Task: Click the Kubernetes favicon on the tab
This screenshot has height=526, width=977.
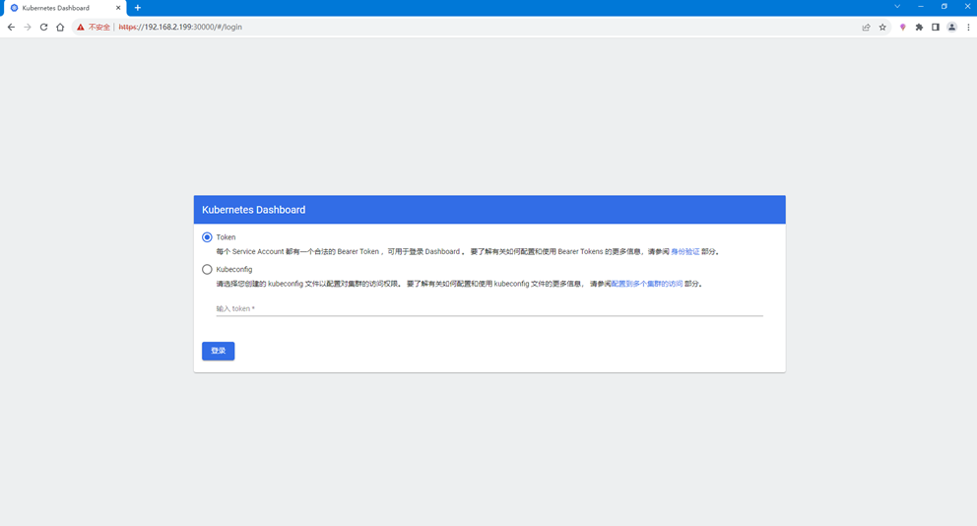Action: point(15,8)
